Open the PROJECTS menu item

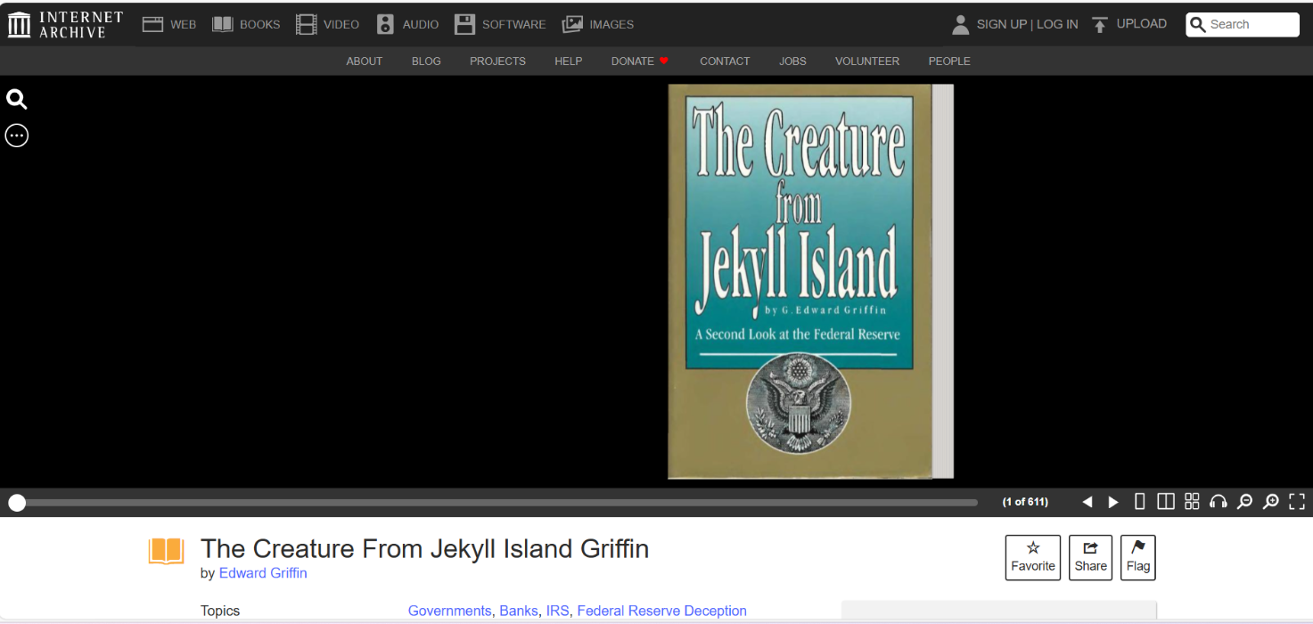pos(497,62)
